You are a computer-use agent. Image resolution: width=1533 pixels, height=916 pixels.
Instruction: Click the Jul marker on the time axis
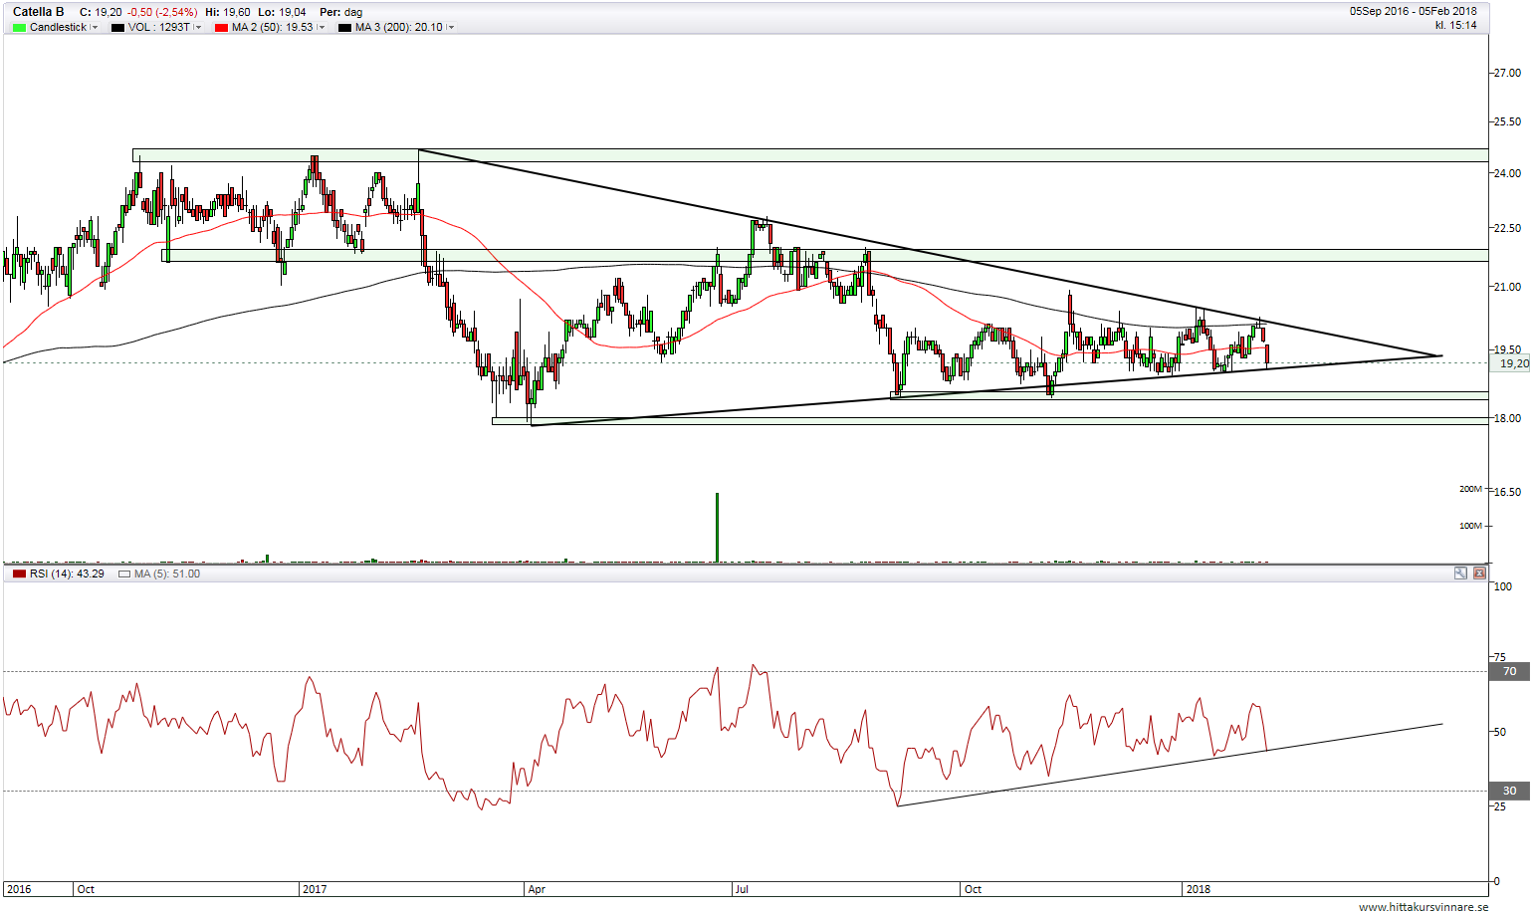[x=742, y=889]
